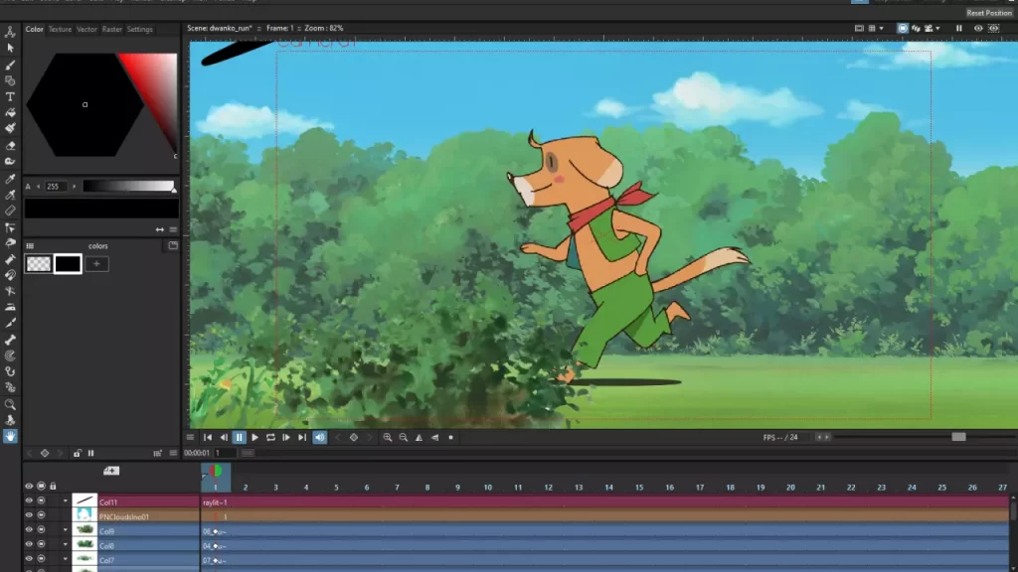This screenshot has height=572, width=1018.
Task: Select the PNCloudsIno01 column thumbnail
Action: (x=85, y=515)
